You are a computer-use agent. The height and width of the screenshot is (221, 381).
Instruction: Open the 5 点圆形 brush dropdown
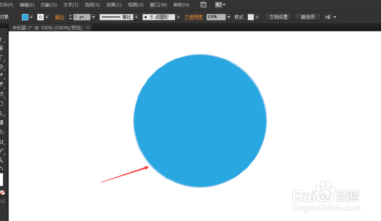[178, 17]
